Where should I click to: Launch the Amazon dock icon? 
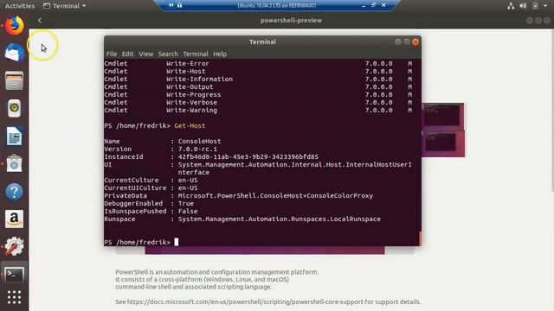[x=14, y=219]
